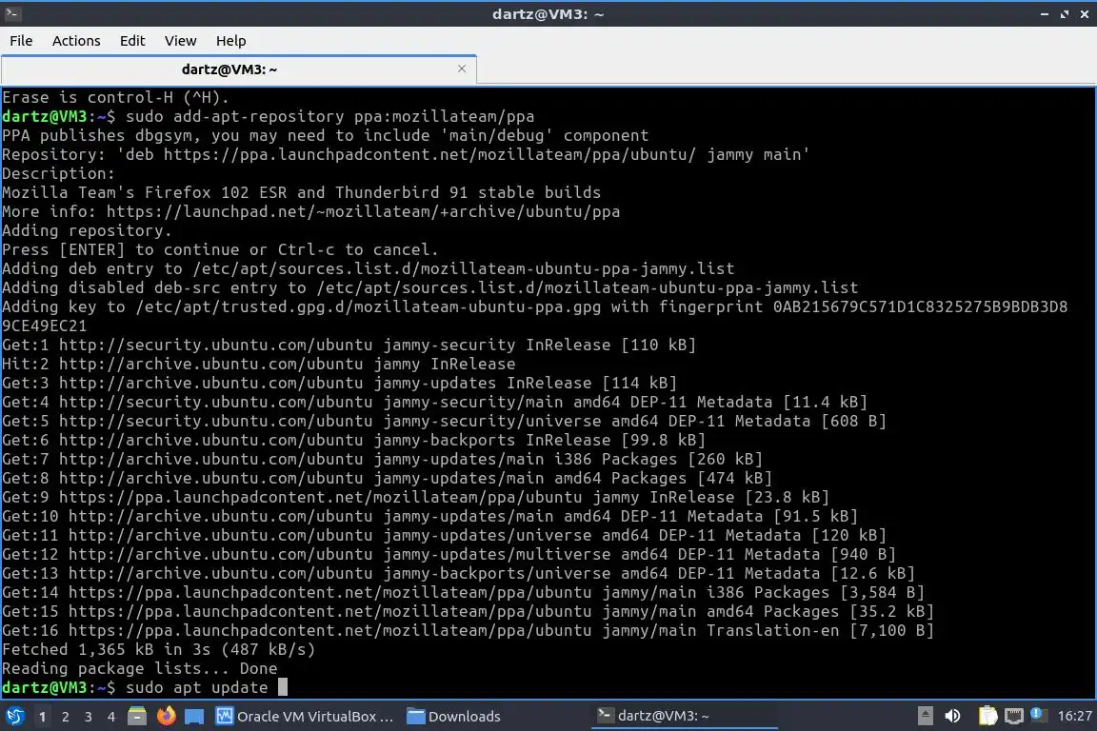The width and height of the screenshot is (1097, 731).
Task: Click the 'Erase is control-H (^H).' line
Action: coord(115,97)
